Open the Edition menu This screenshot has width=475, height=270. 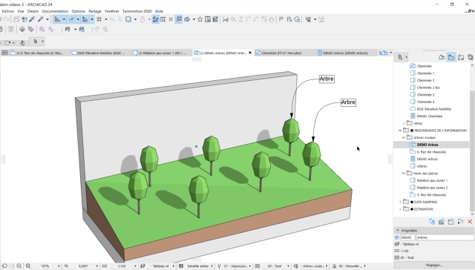(x=8, y=11)
